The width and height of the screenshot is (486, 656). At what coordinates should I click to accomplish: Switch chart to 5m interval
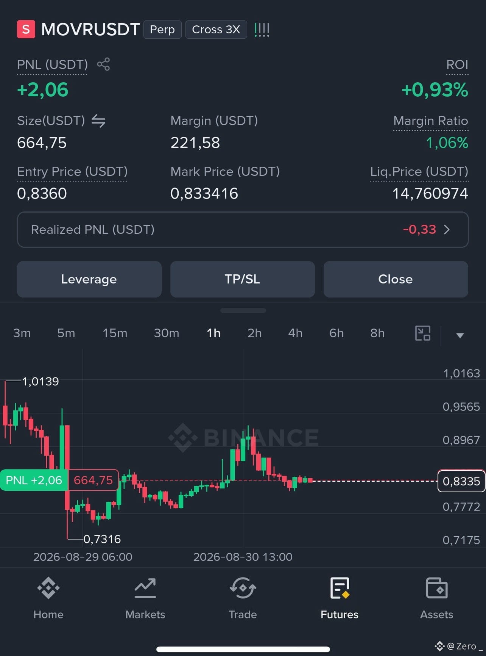(66, 333)
